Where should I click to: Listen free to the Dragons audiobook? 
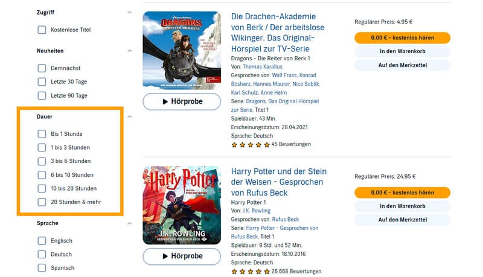(x=402, y=37)
